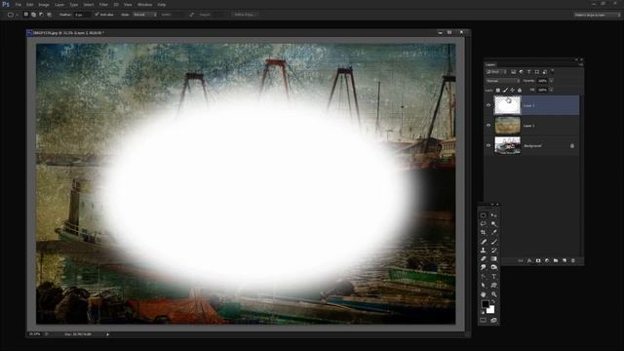Toggle lock all for layer
Image resolution: width=624 pixels, height=351 pixels.
520,91
